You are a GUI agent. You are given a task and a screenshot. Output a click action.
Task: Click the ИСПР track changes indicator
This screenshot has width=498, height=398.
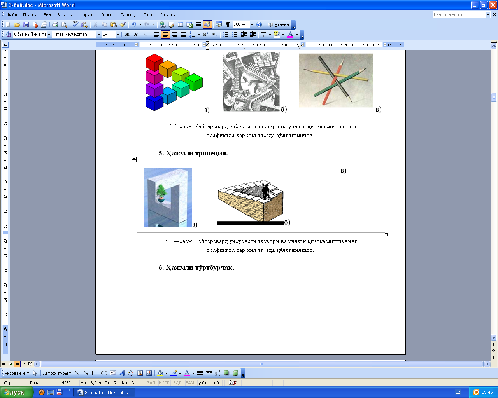point(164,383)
